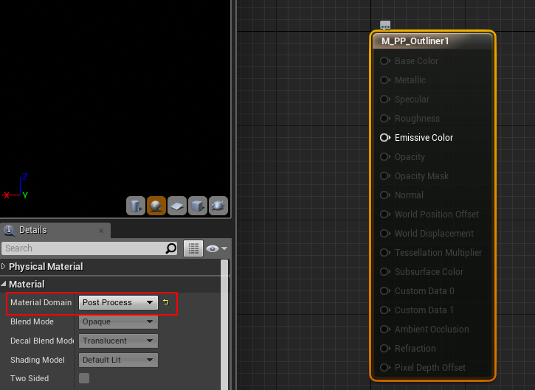Click the Metallic input pin
535x390 pixels.
385,80
